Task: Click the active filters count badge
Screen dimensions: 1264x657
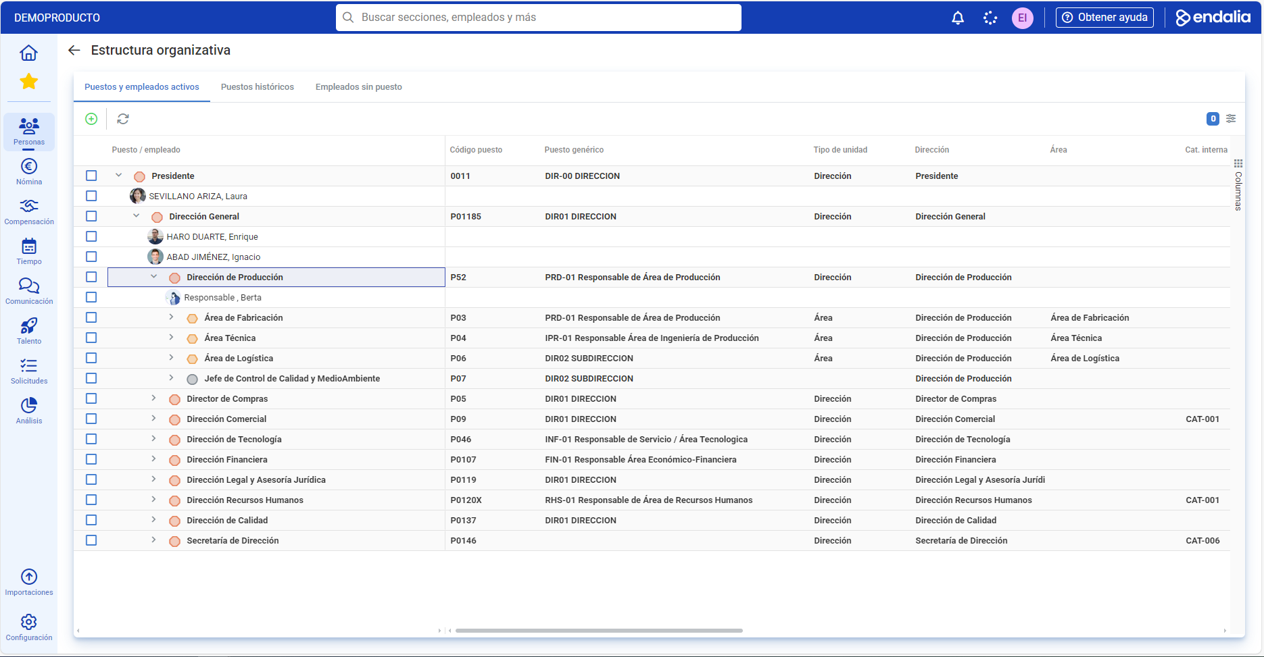Action: (x=1213, y=119)
